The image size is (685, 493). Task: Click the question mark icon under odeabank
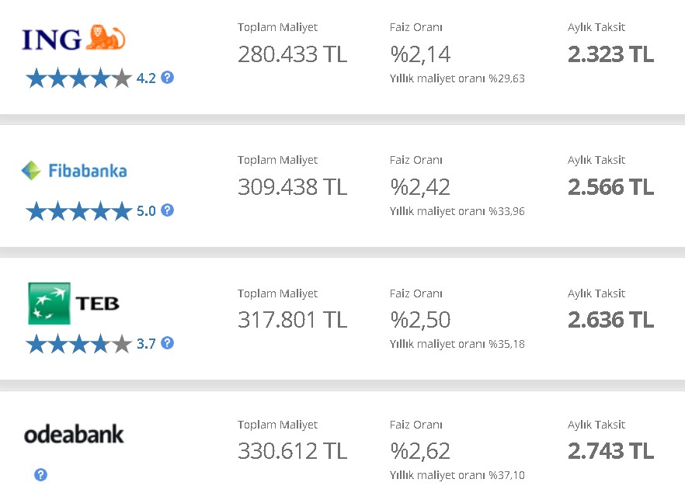click(x=40, y=474)
